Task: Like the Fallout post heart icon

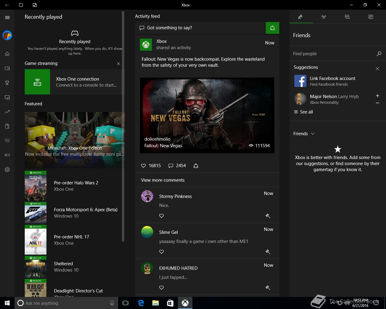Action: 144,166
